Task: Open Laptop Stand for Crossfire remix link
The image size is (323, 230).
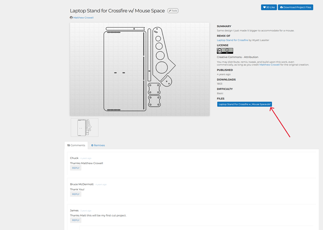Action: click(232, 40)
